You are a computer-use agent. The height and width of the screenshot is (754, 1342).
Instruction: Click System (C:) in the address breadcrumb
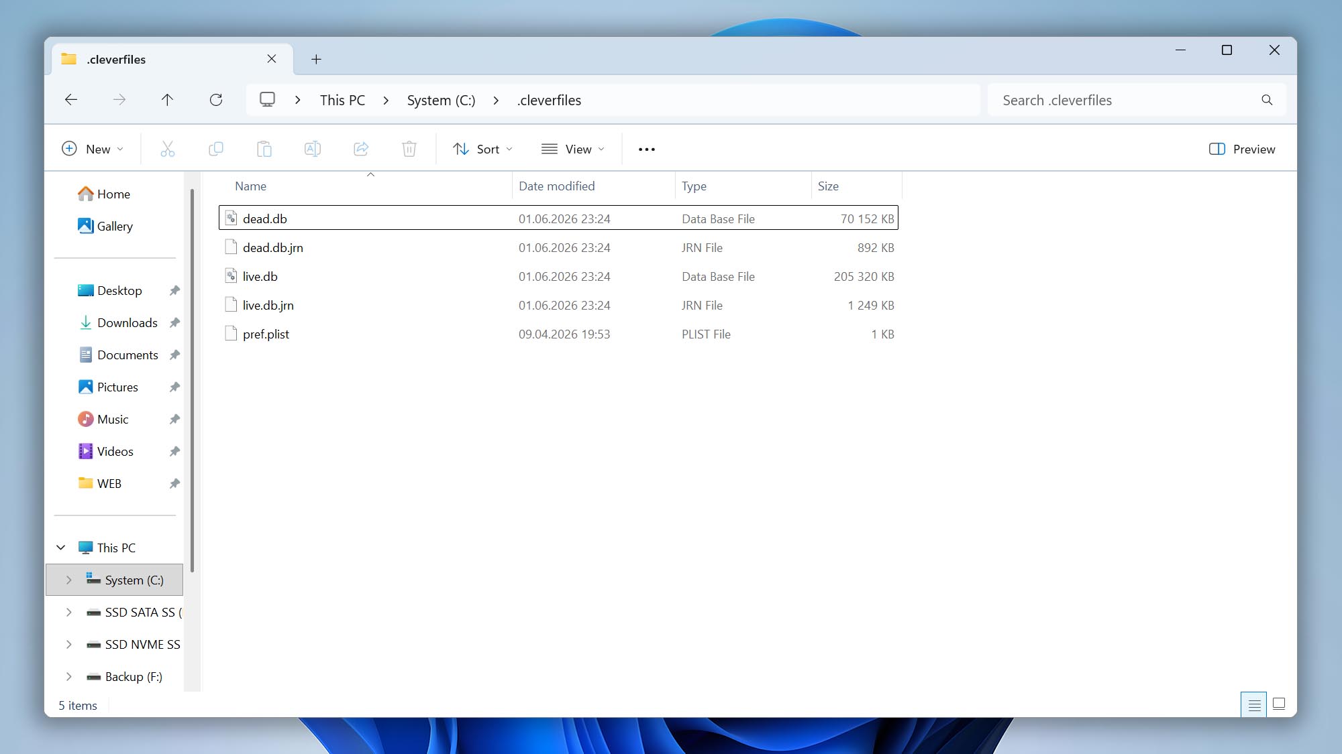(x=441, y=100)
